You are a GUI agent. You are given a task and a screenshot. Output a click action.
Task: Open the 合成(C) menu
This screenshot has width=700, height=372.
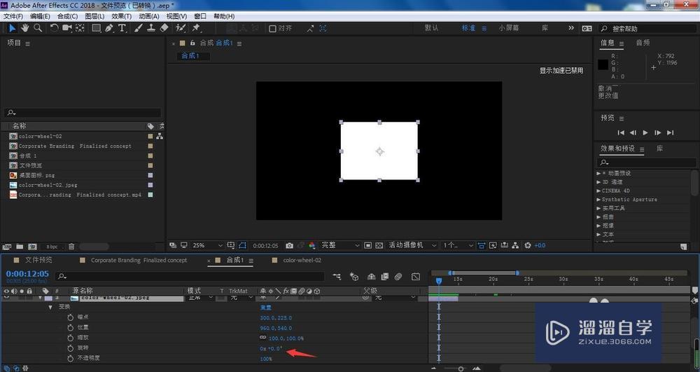67,16
